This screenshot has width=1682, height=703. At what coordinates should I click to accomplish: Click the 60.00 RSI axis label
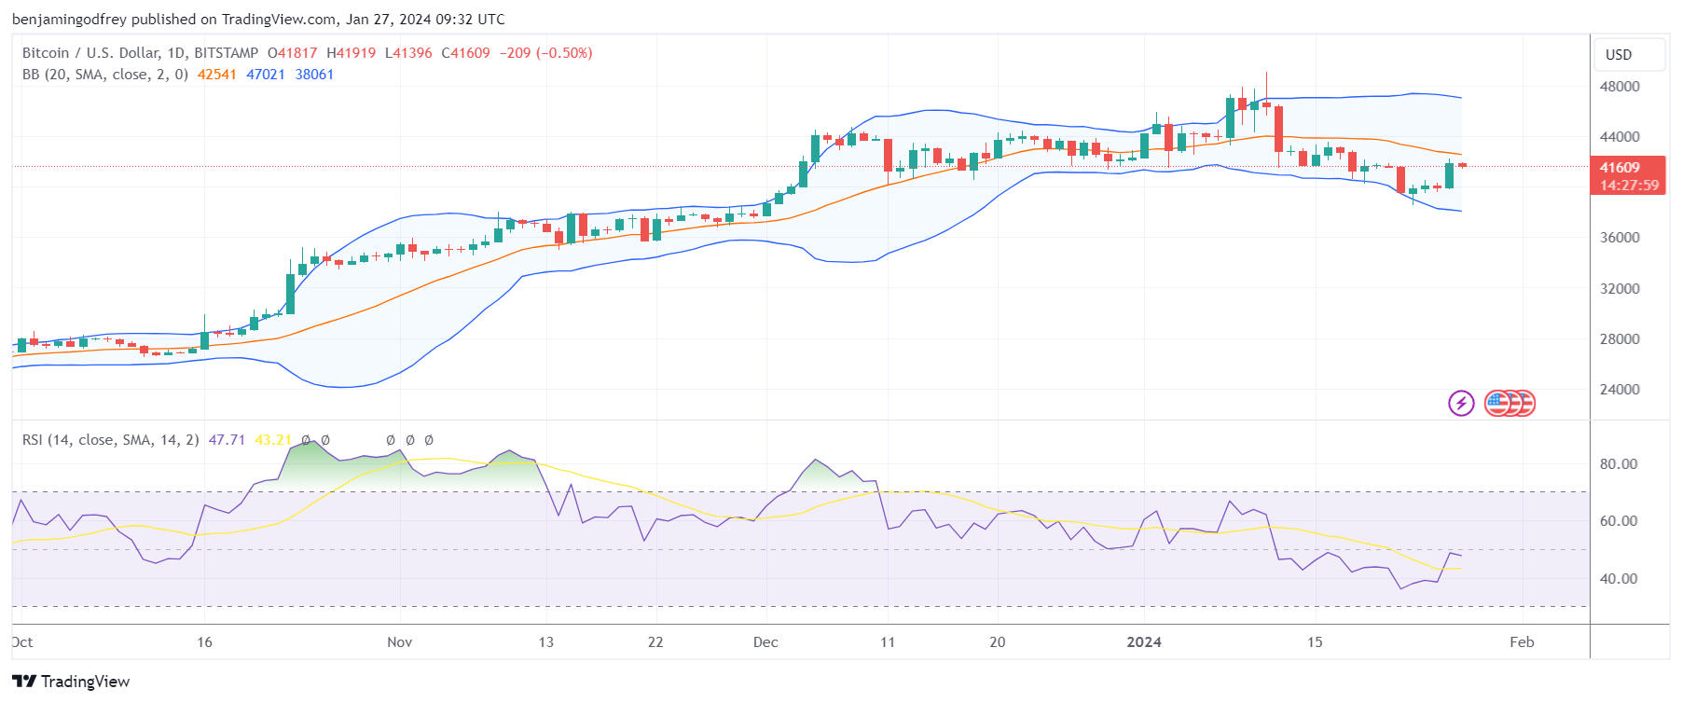[1619, 521]
